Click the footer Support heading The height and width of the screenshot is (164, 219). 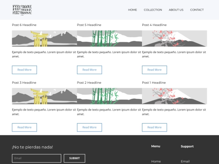(187, 146)
